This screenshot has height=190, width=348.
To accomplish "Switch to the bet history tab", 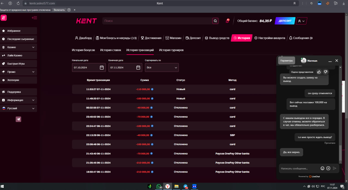I will point(111,50).
